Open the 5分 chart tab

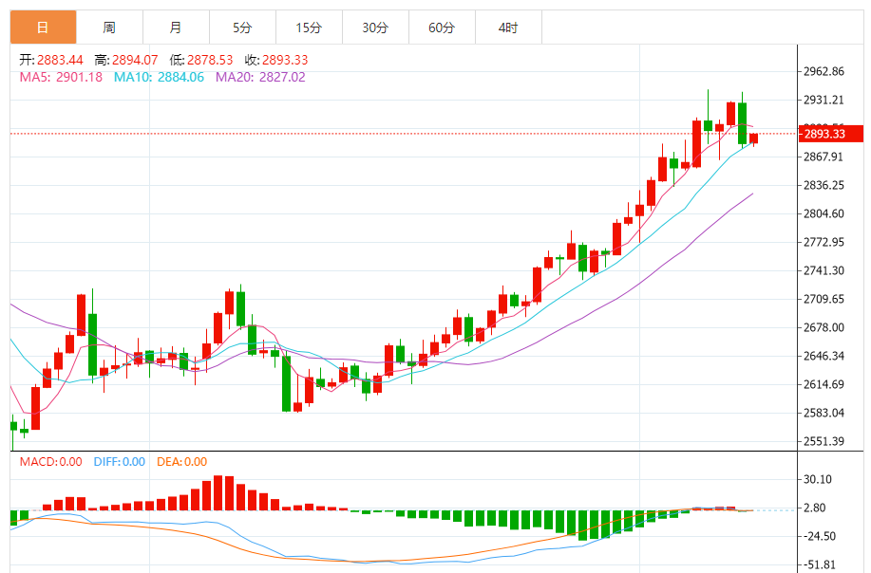[242, 28]
